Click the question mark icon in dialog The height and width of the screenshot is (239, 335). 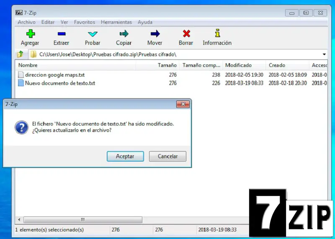[21, 127]
